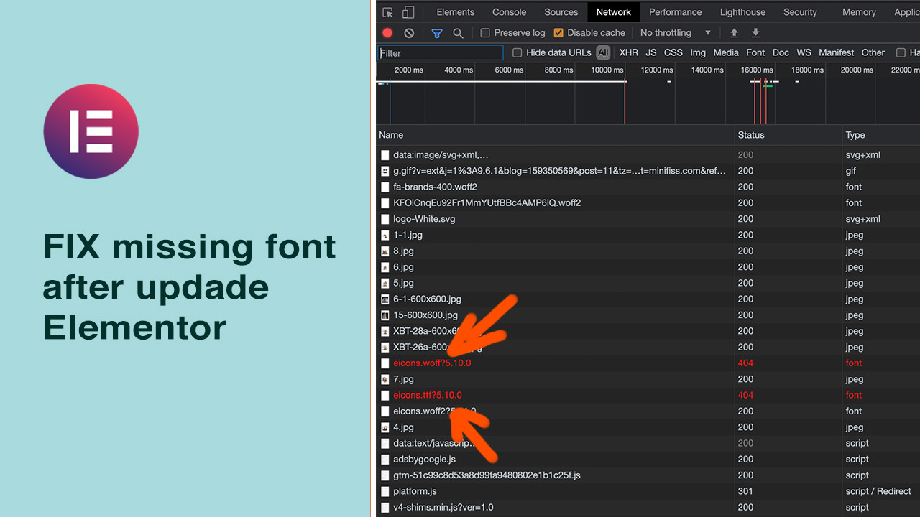Uncheck the Disable cache checkbox
Screen dimensions: 920x517
[x=558, y=33]
